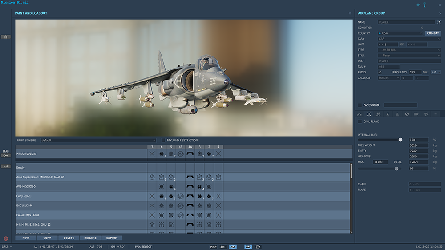Click the ruler icon in left sidebar
This screenshot has width=445, height=250.
pos(6,166)
